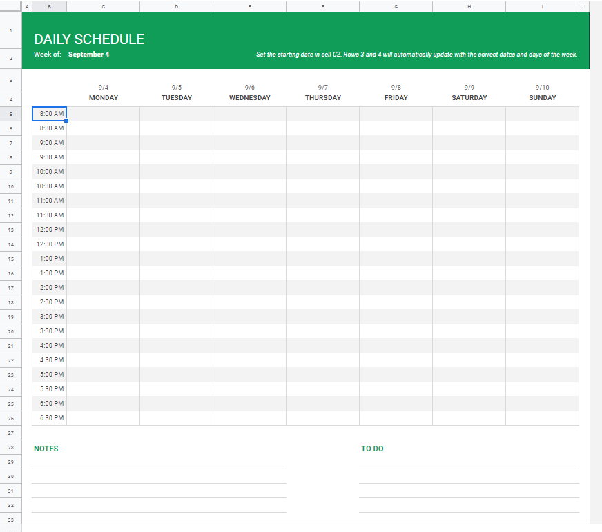Select the 12:00 PM time label cell
Screen dimensions: 602x532
tap(50, 229)
